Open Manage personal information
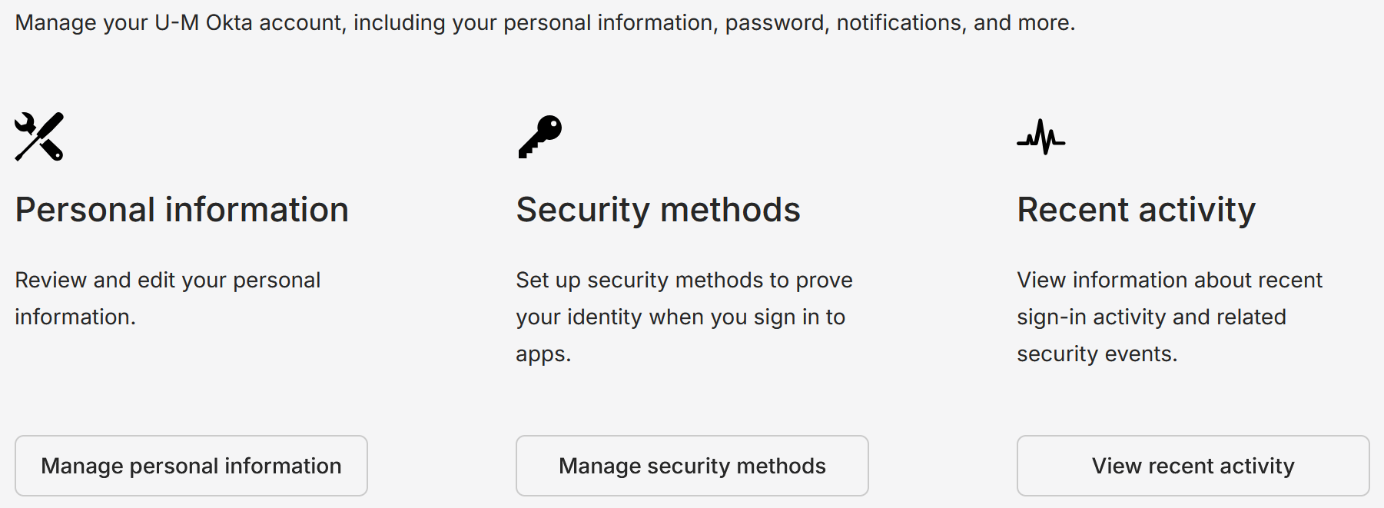The height and width of the screenshot is (508, 1384). 191,466
